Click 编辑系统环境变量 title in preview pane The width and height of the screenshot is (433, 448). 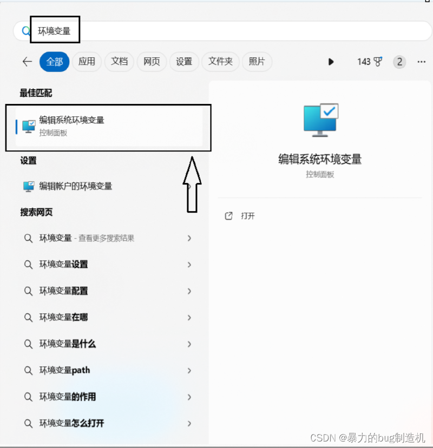[320, 159]
